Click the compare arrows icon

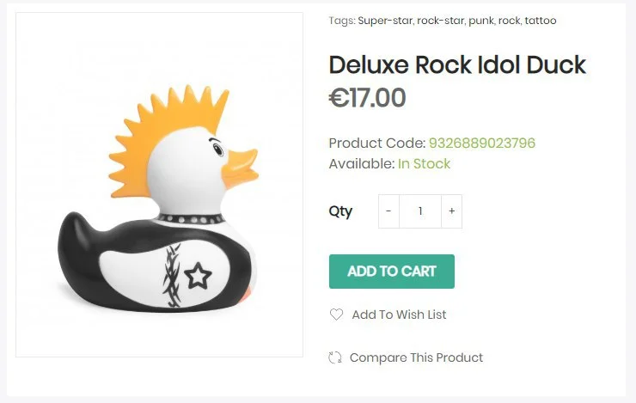click(335, 357)
